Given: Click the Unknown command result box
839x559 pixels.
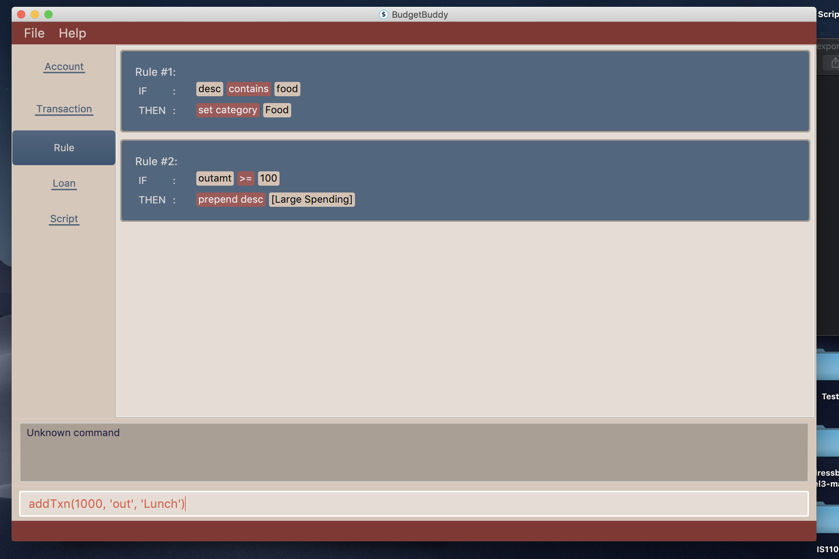Looking at the screenshot, I should coord(414,452).
